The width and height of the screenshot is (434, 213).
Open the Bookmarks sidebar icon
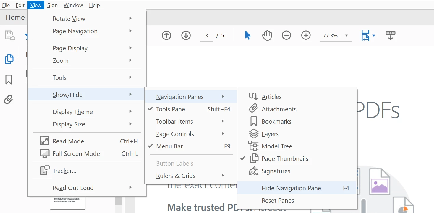9,79
